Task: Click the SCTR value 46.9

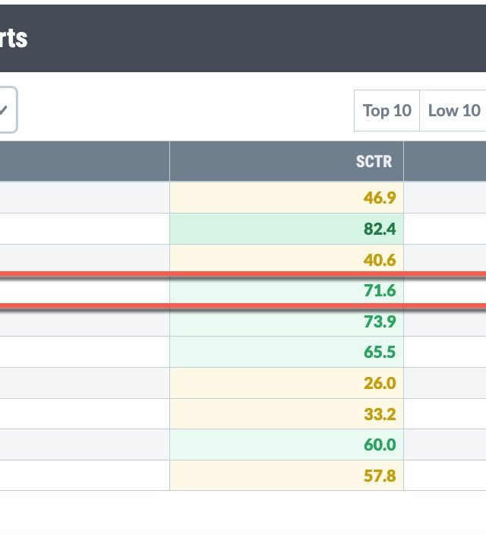Action: 379,198
